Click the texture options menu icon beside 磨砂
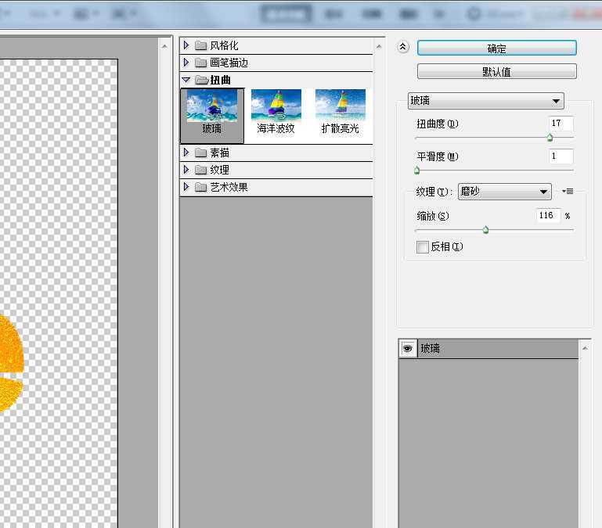602x528 pixels. coord(568,192)
